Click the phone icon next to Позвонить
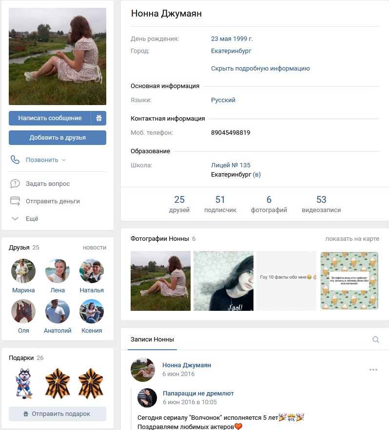This screenshot has height=430, width=389. tap(15, 160)
